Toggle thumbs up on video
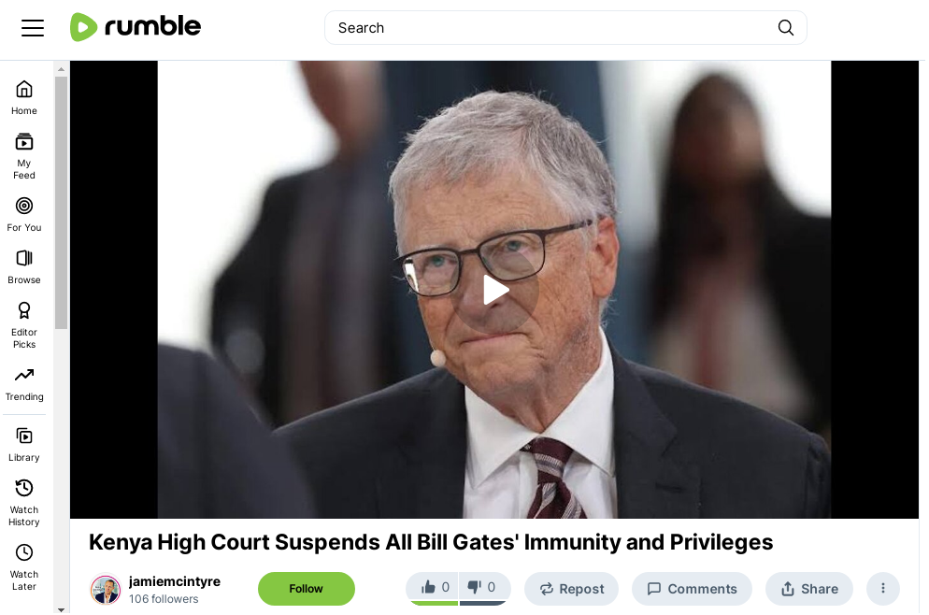Screen dimensions: 929x615 [x=433, y=588]
